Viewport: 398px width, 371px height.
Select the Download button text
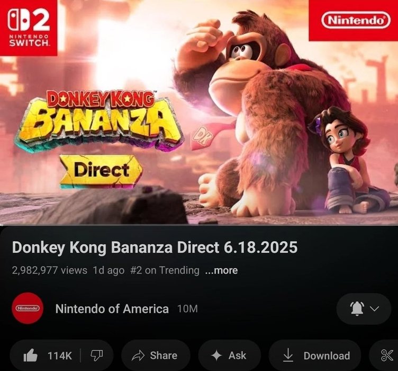327,356
